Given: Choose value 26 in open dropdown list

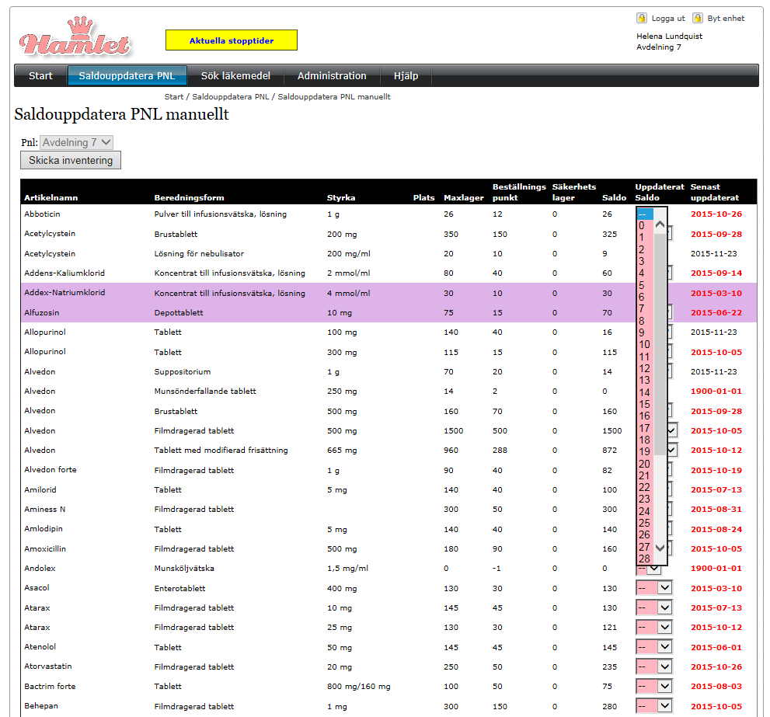Looking at the screenshot, I should point(645,534).
